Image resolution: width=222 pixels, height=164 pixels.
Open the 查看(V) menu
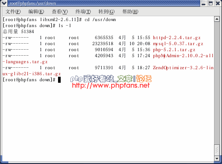coord(60,12)
